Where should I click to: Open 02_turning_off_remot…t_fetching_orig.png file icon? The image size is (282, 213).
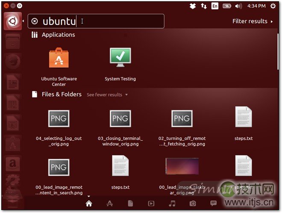(182, 118)
